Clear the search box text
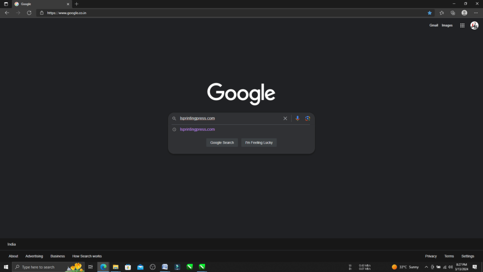 tap(285, 119)
